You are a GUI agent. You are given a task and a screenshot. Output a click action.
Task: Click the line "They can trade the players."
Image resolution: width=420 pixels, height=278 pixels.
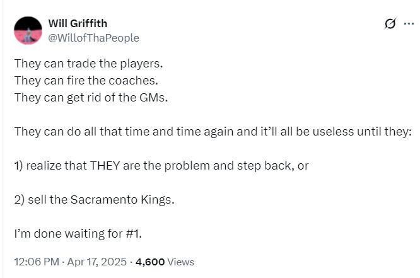coord(87,64)
